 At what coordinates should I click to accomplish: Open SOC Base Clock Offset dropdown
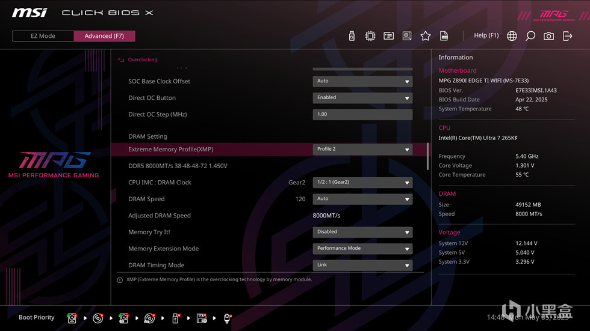coord(362,81)
